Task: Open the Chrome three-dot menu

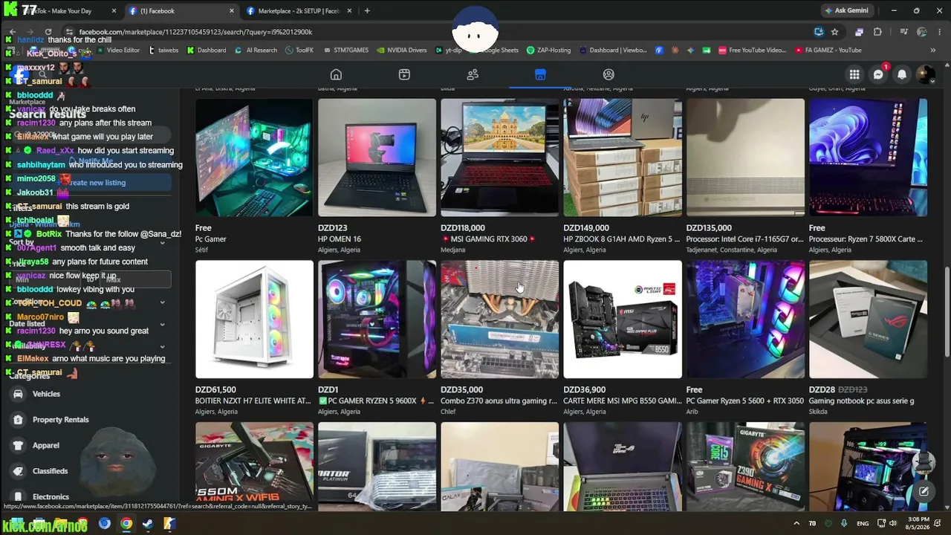Action: pos(939,32)
